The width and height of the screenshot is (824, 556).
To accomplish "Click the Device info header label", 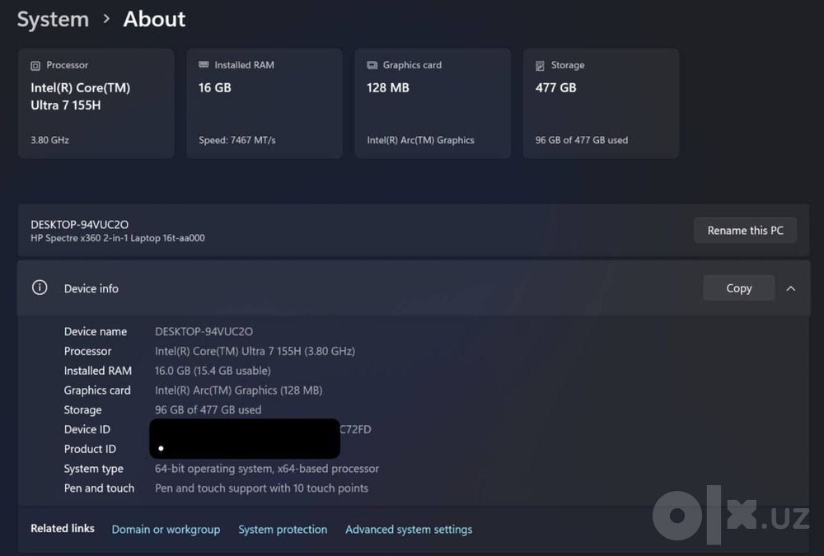I will (x=91, y=288).
